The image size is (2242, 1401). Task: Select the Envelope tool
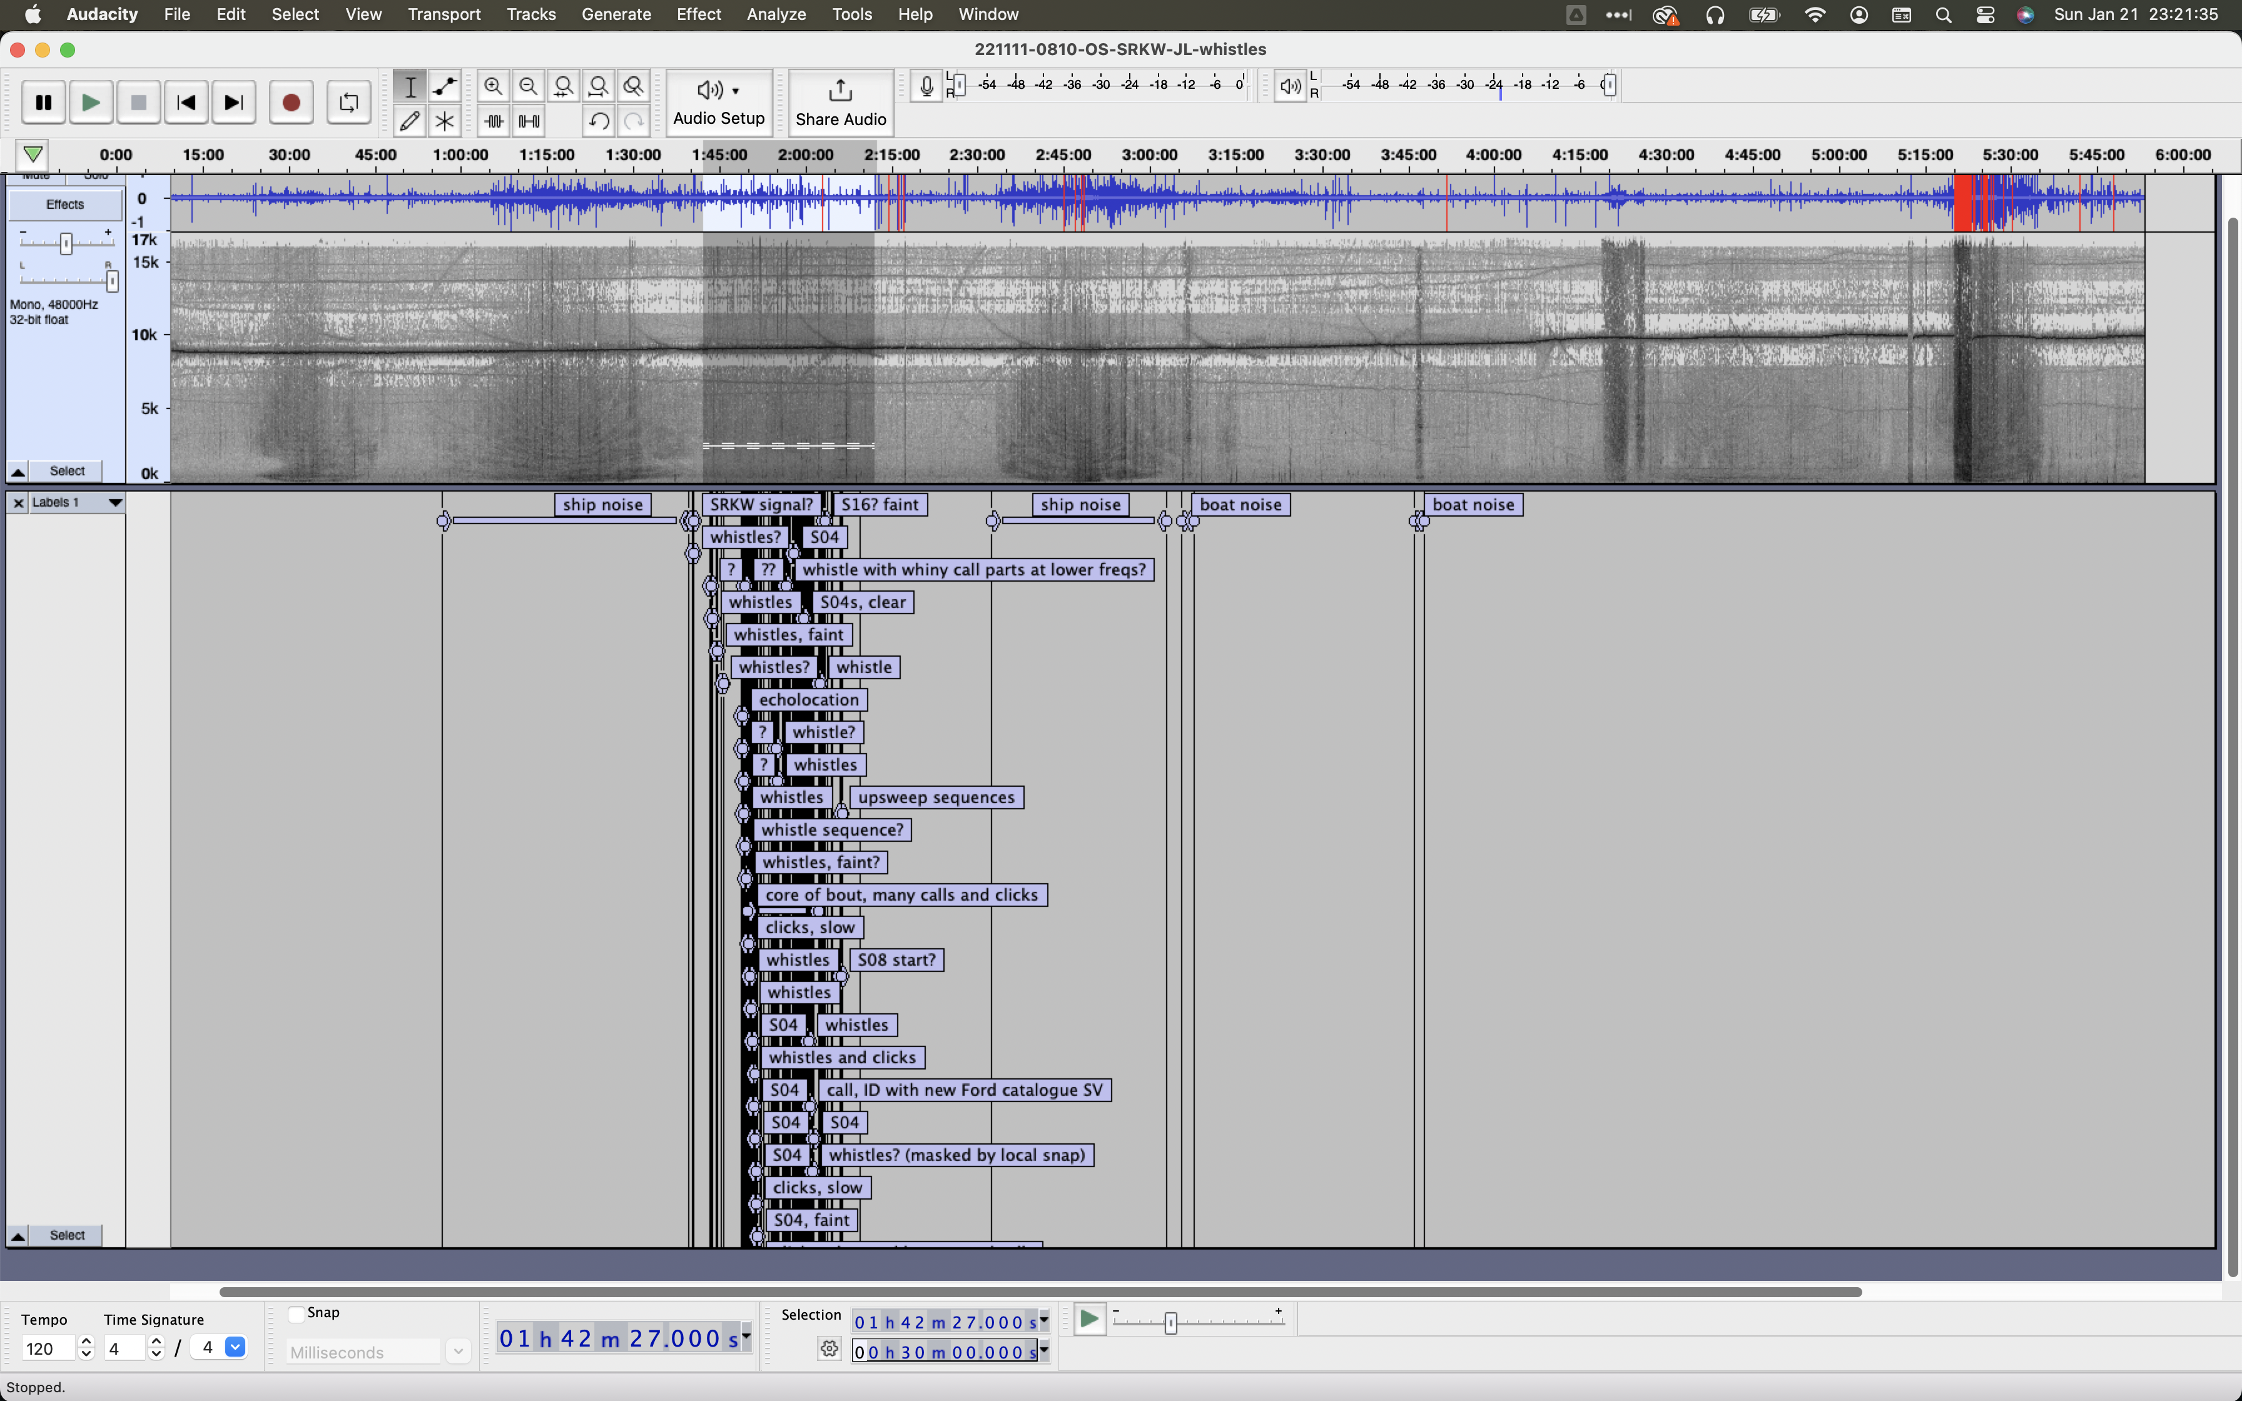[x=445, y=87]
